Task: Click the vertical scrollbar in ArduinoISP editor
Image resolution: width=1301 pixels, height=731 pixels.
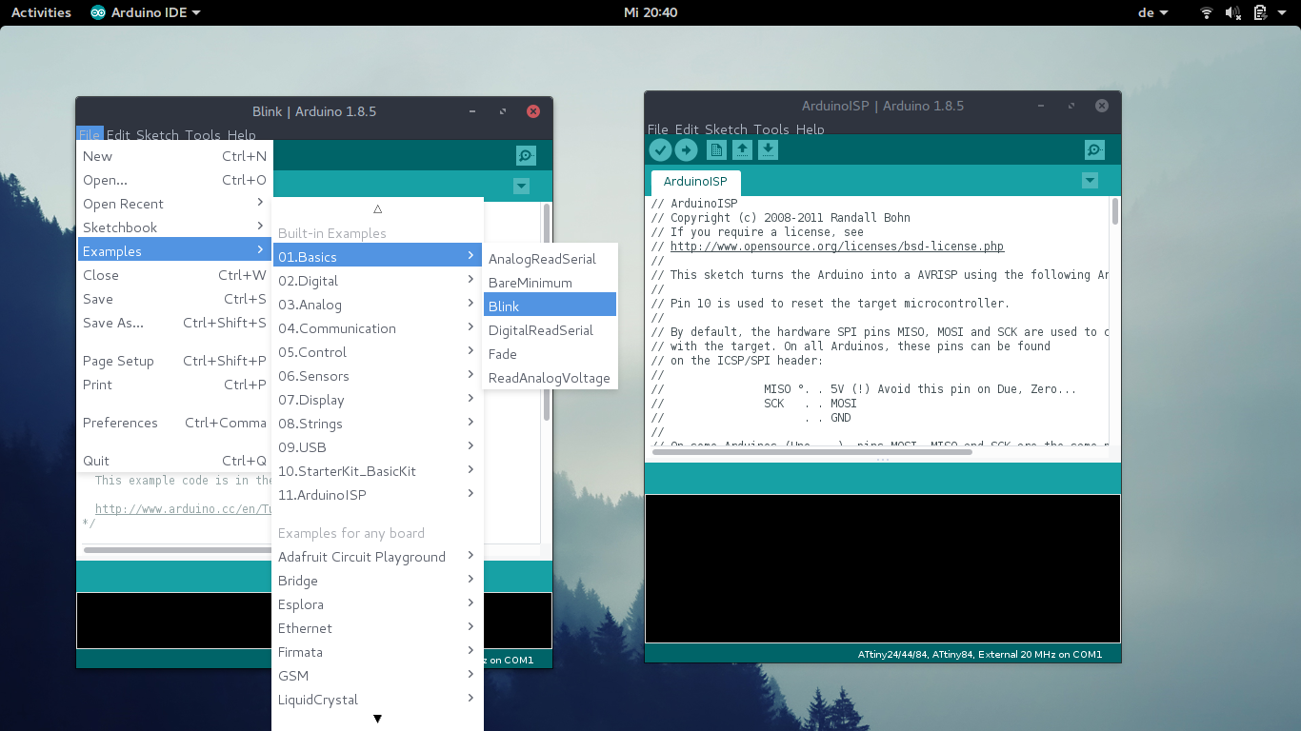Action: pos(1114,212)
